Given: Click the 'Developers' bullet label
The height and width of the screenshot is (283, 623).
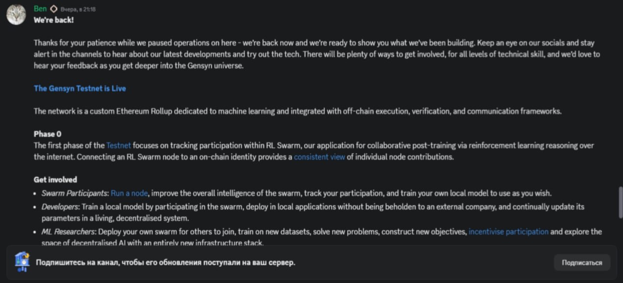Looking at the screenshot, I should coord(59,207).
